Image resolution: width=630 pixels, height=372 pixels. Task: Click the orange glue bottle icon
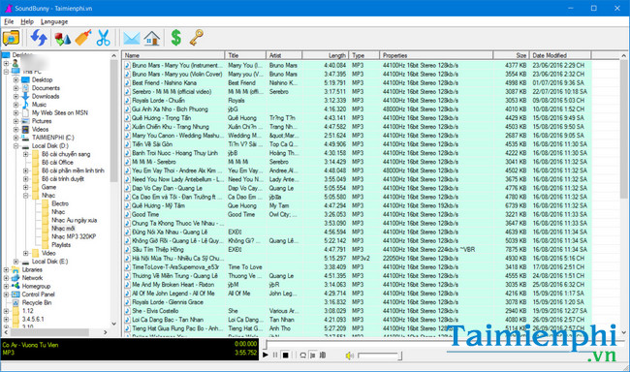coord(83,38)
